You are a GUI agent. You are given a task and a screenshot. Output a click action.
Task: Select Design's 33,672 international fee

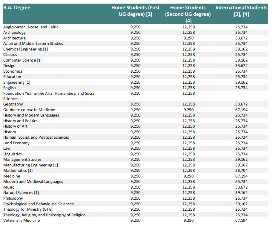[241, 66]
